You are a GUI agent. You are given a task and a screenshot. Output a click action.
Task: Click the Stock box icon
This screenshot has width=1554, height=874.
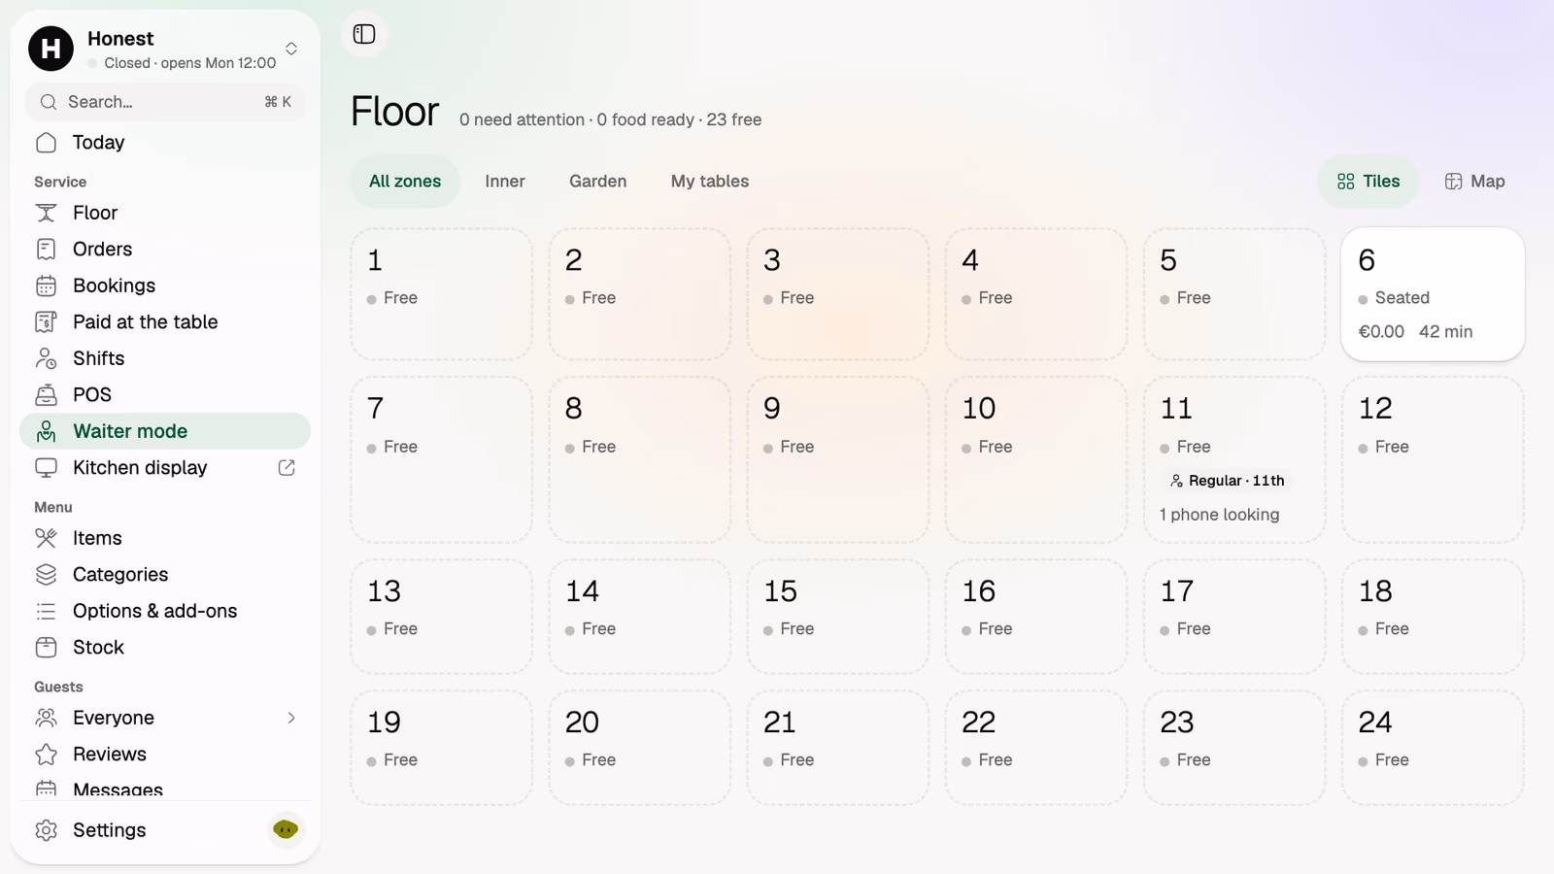click(46, 648)
